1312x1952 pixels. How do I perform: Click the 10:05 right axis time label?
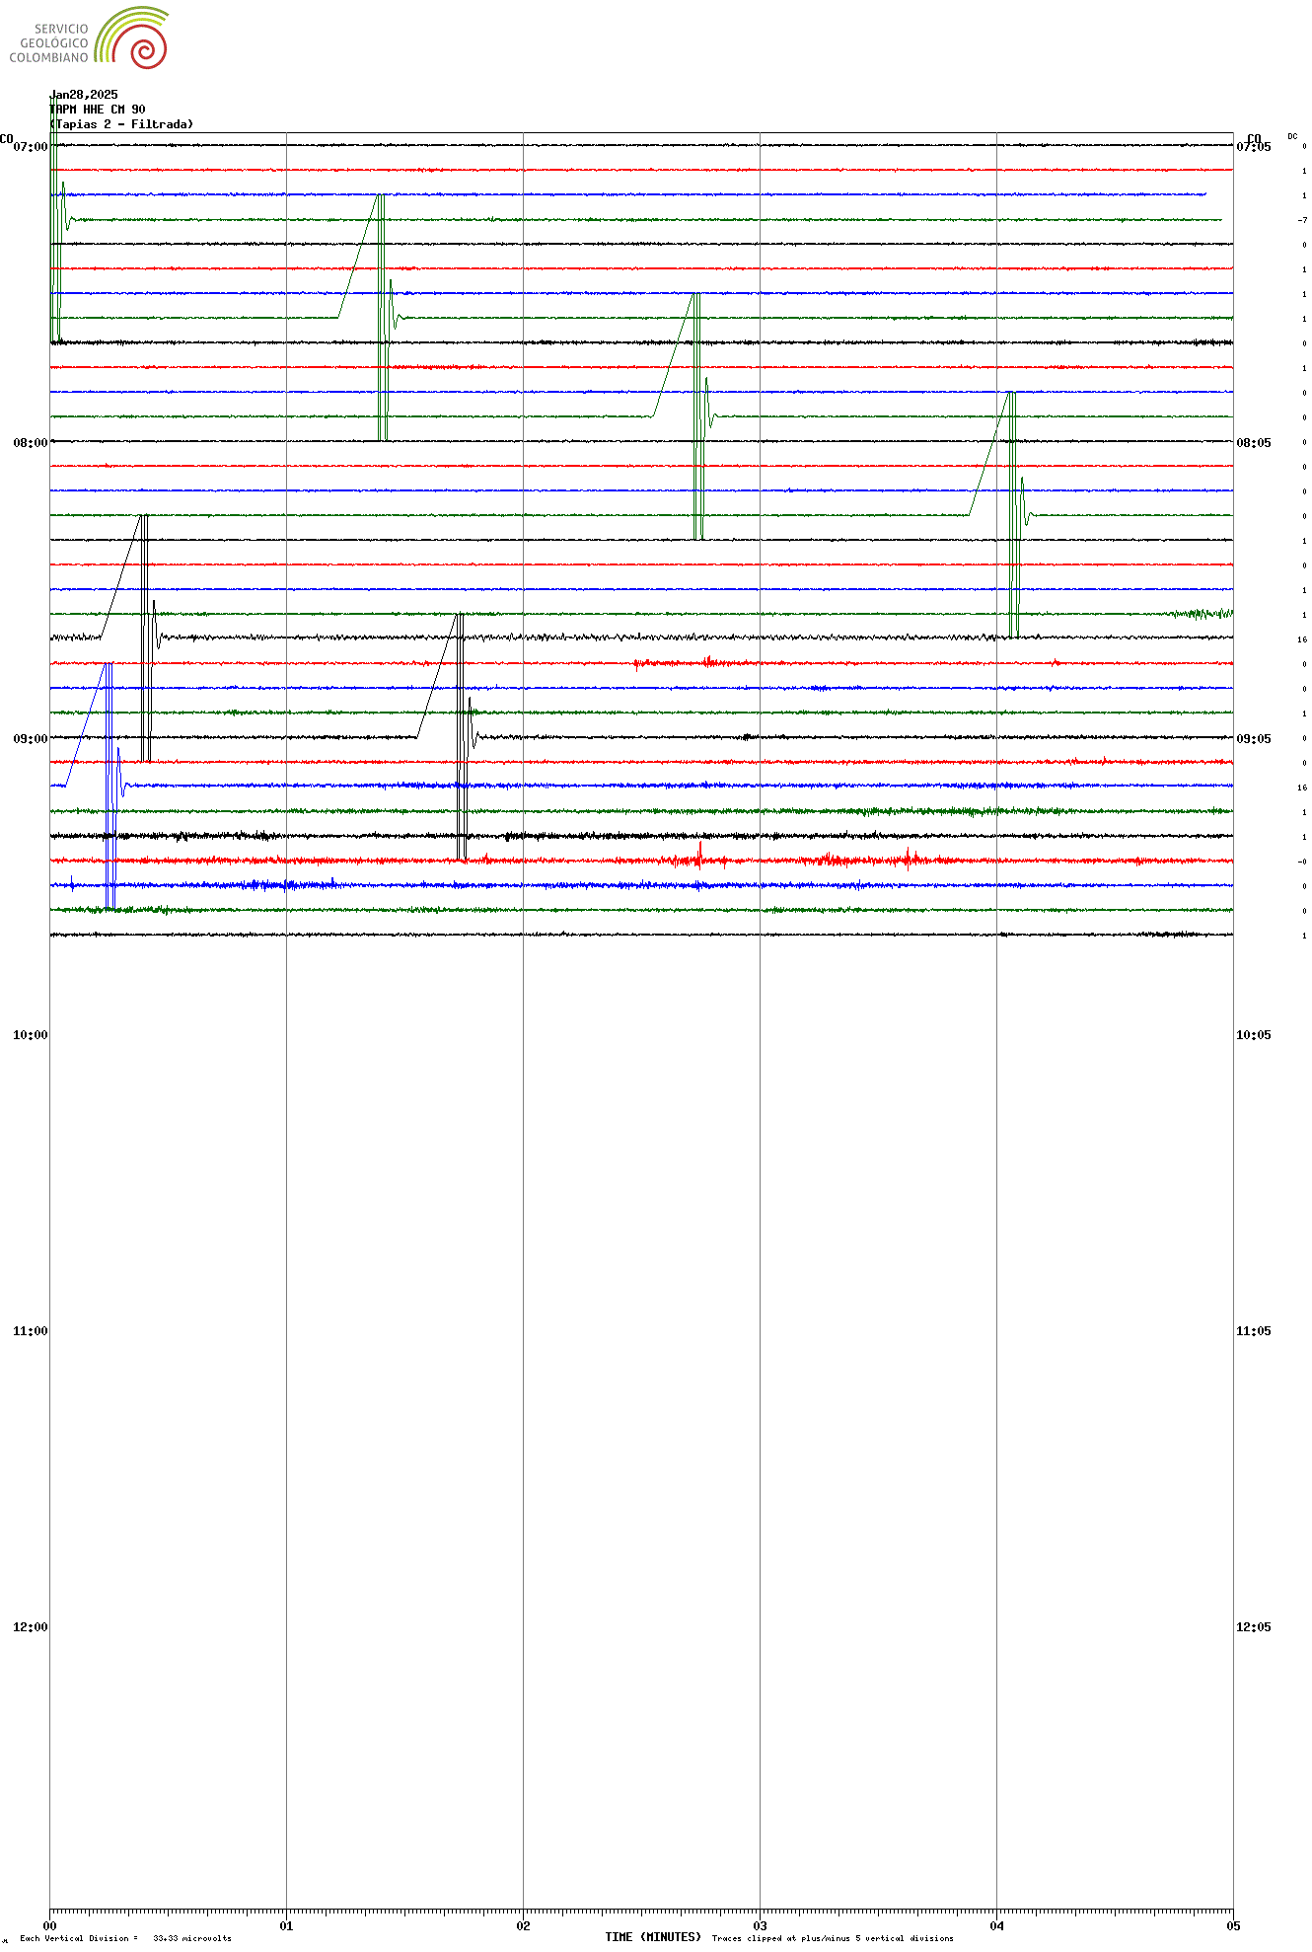click(x=1254, y=1035)
